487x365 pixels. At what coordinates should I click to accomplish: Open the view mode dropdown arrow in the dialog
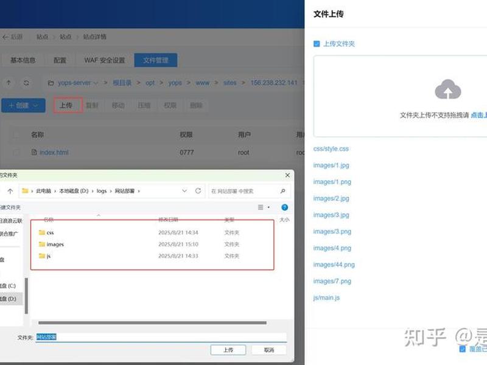pyautogui.click(x=268, y=207)
